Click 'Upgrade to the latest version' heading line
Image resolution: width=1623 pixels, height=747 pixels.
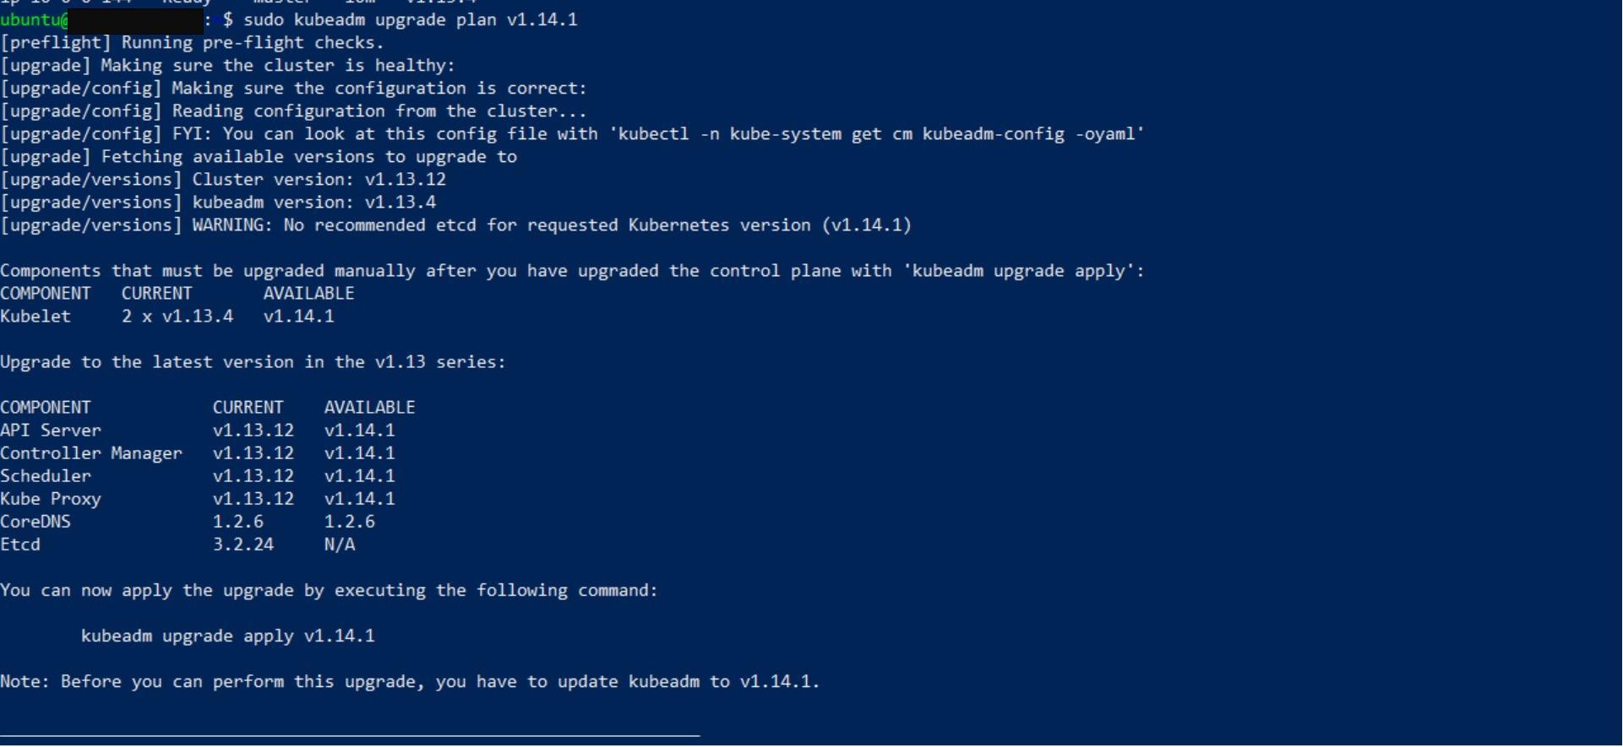(x=253, y=361)
